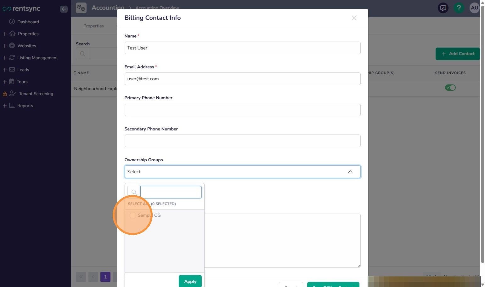Open the help question mark icon

click(459, 8)
